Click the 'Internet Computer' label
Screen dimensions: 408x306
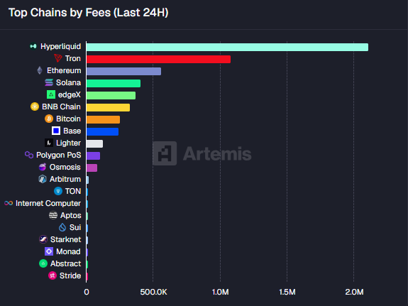click(48, 203)
